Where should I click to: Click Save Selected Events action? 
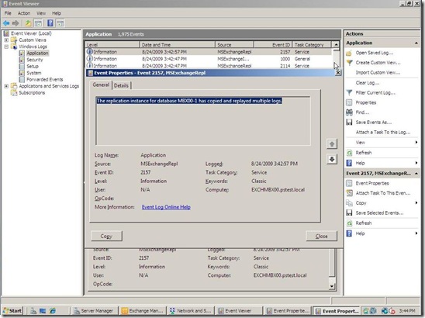(379, 213)
